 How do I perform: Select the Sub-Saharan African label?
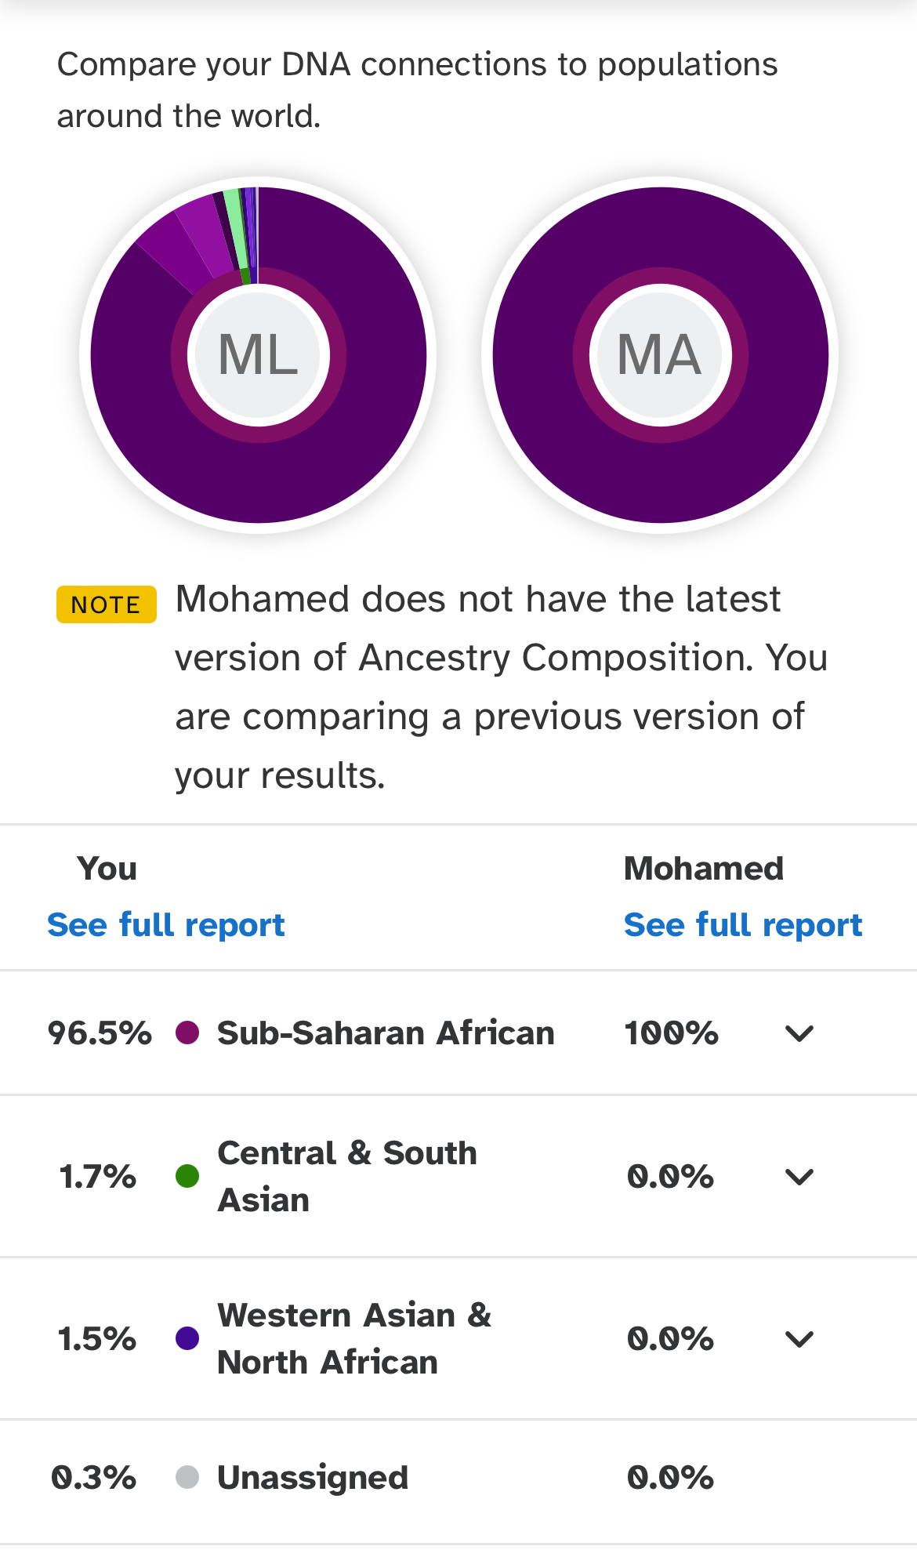coord(386,1033)
